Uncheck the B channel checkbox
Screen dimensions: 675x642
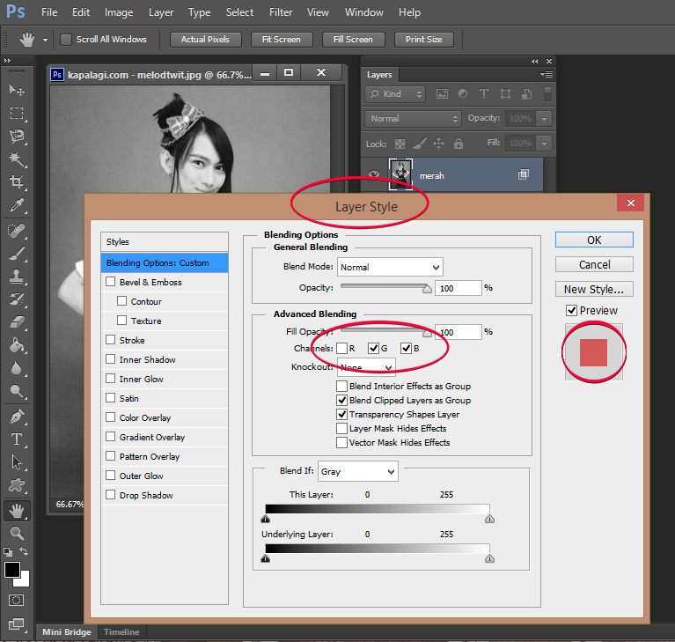click(x=406, y=348)
